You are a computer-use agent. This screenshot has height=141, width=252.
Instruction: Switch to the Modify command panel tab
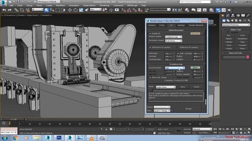(x=228, y=16)
